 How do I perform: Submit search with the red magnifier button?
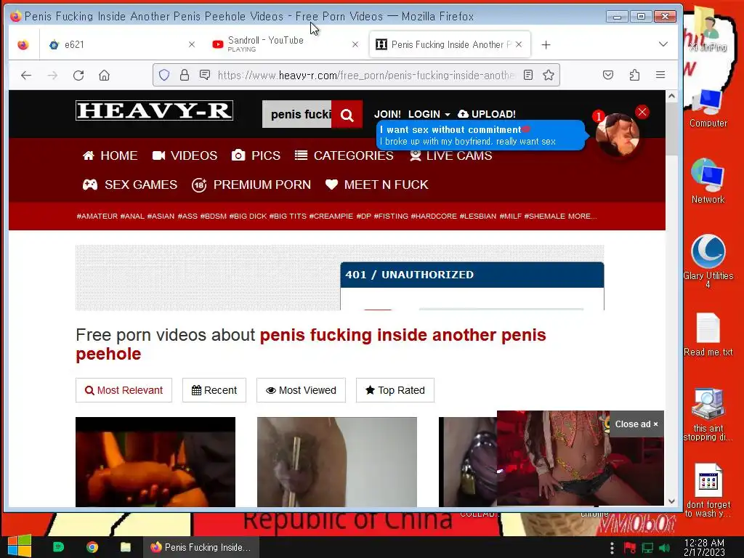pyautogui.click(x=347, y=114)
